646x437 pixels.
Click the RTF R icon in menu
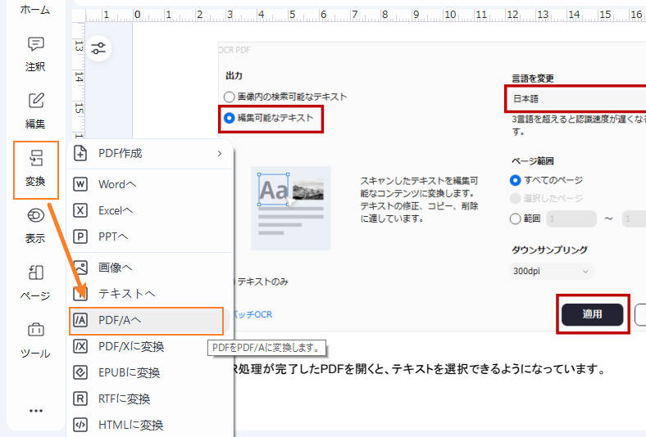[80, 399]
